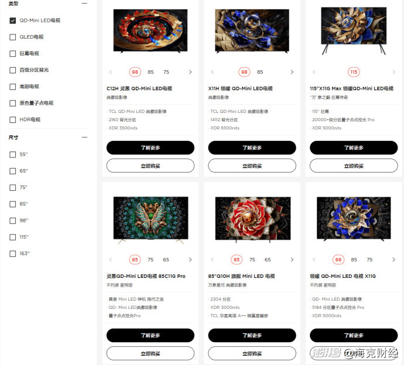Image resolution: width=404 pixels, height=365 pixels.
Task: Tick the 115" size checkbox
Action: [13, 237]
